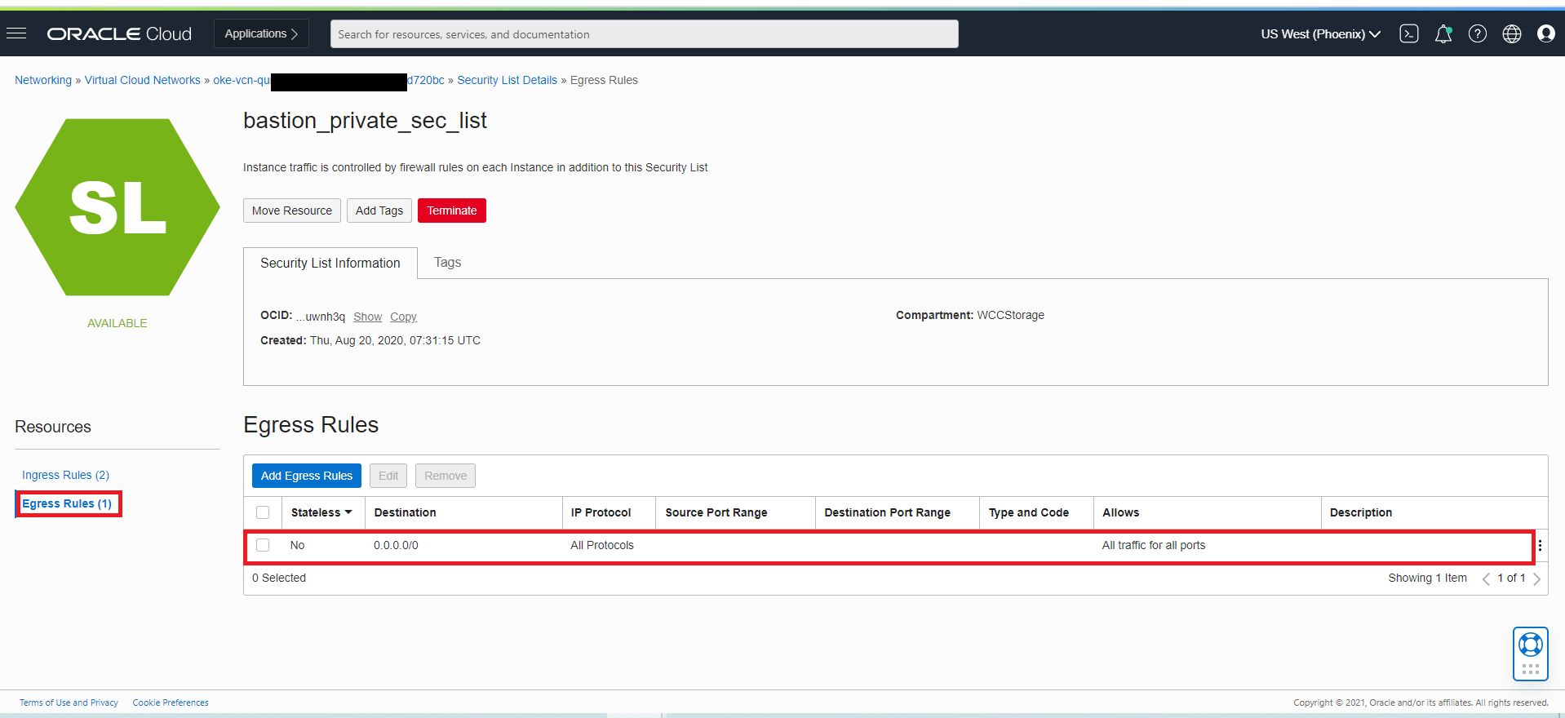The width and height of the screenshot is (1565, 718).
Task: Go to Security List Details breadcrumb
Action: [x=507, y=80]
